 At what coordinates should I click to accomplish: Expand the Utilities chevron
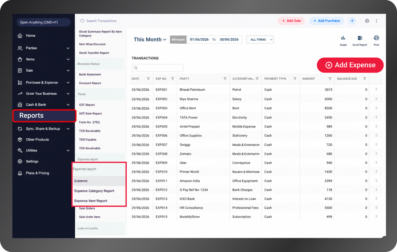(68, 150)
